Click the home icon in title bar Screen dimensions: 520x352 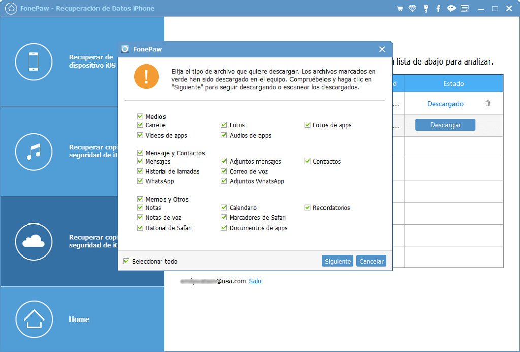11,8
